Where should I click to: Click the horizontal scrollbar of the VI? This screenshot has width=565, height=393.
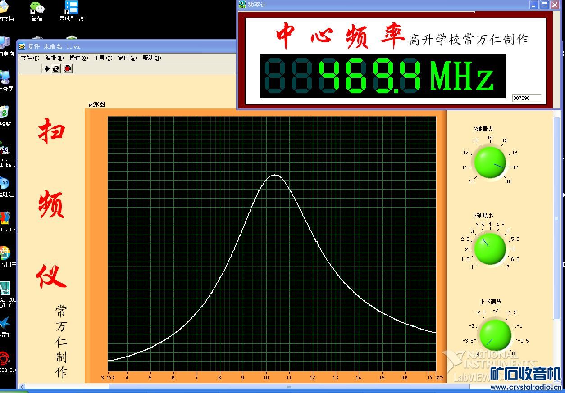point(288,387)
